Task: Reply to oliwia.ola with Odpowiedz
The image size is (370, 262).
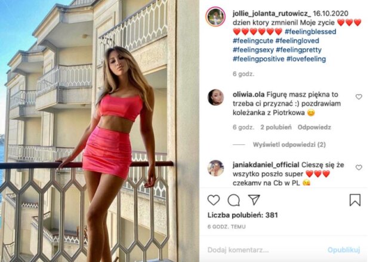Action: pyautogui.click(x=314, y=127)
